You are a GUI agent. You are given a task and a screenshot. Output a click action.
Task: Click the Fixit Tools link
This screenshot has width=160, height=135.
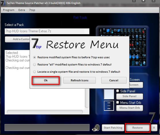(x=80, y=18)
